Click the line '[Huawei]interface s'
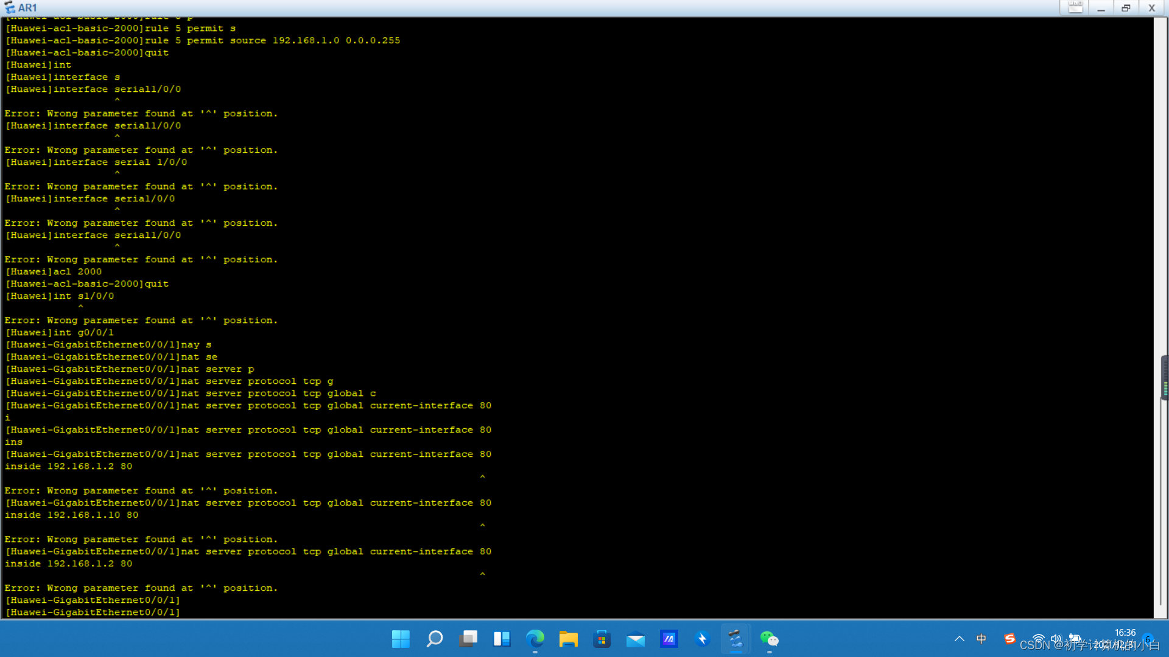 [63, 77]
